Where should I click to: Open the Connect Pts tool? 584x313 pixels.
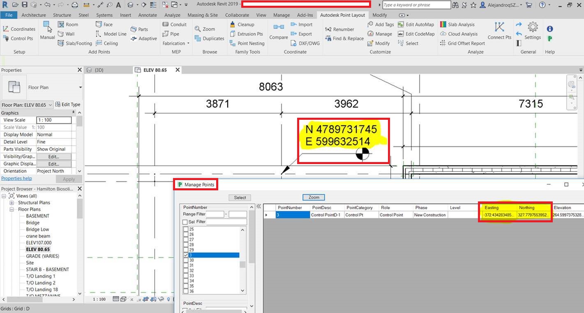pos(499,31)
